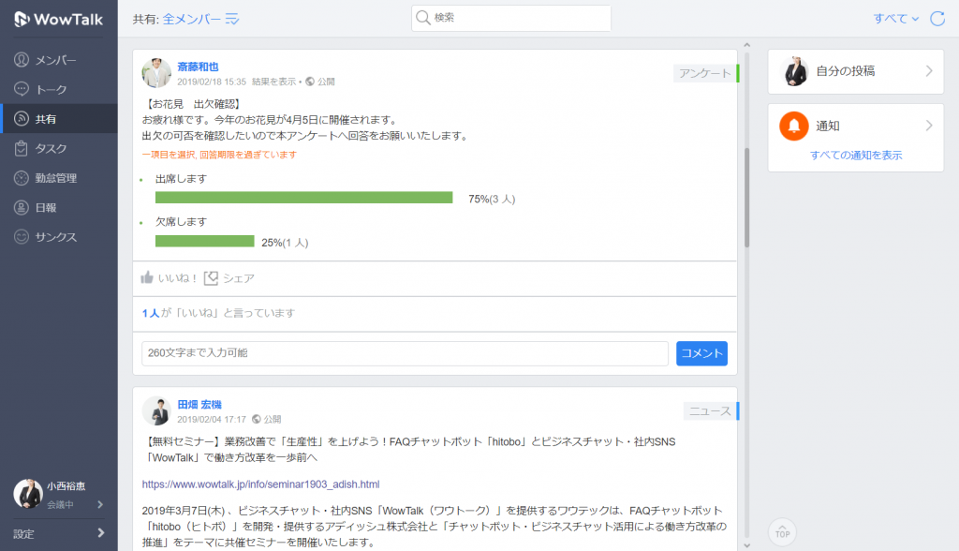
Task: Click the 小西裕恵 user name
Action: [x=66, y=486]
